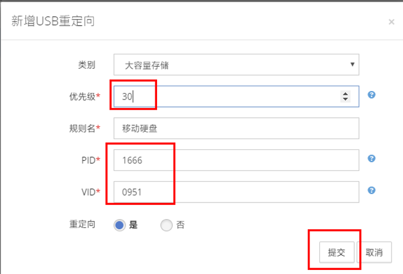Open the 类别 dropdown showing 大容量存储
403x274 pixels.
pyautogui.click(x=236, y=65)
